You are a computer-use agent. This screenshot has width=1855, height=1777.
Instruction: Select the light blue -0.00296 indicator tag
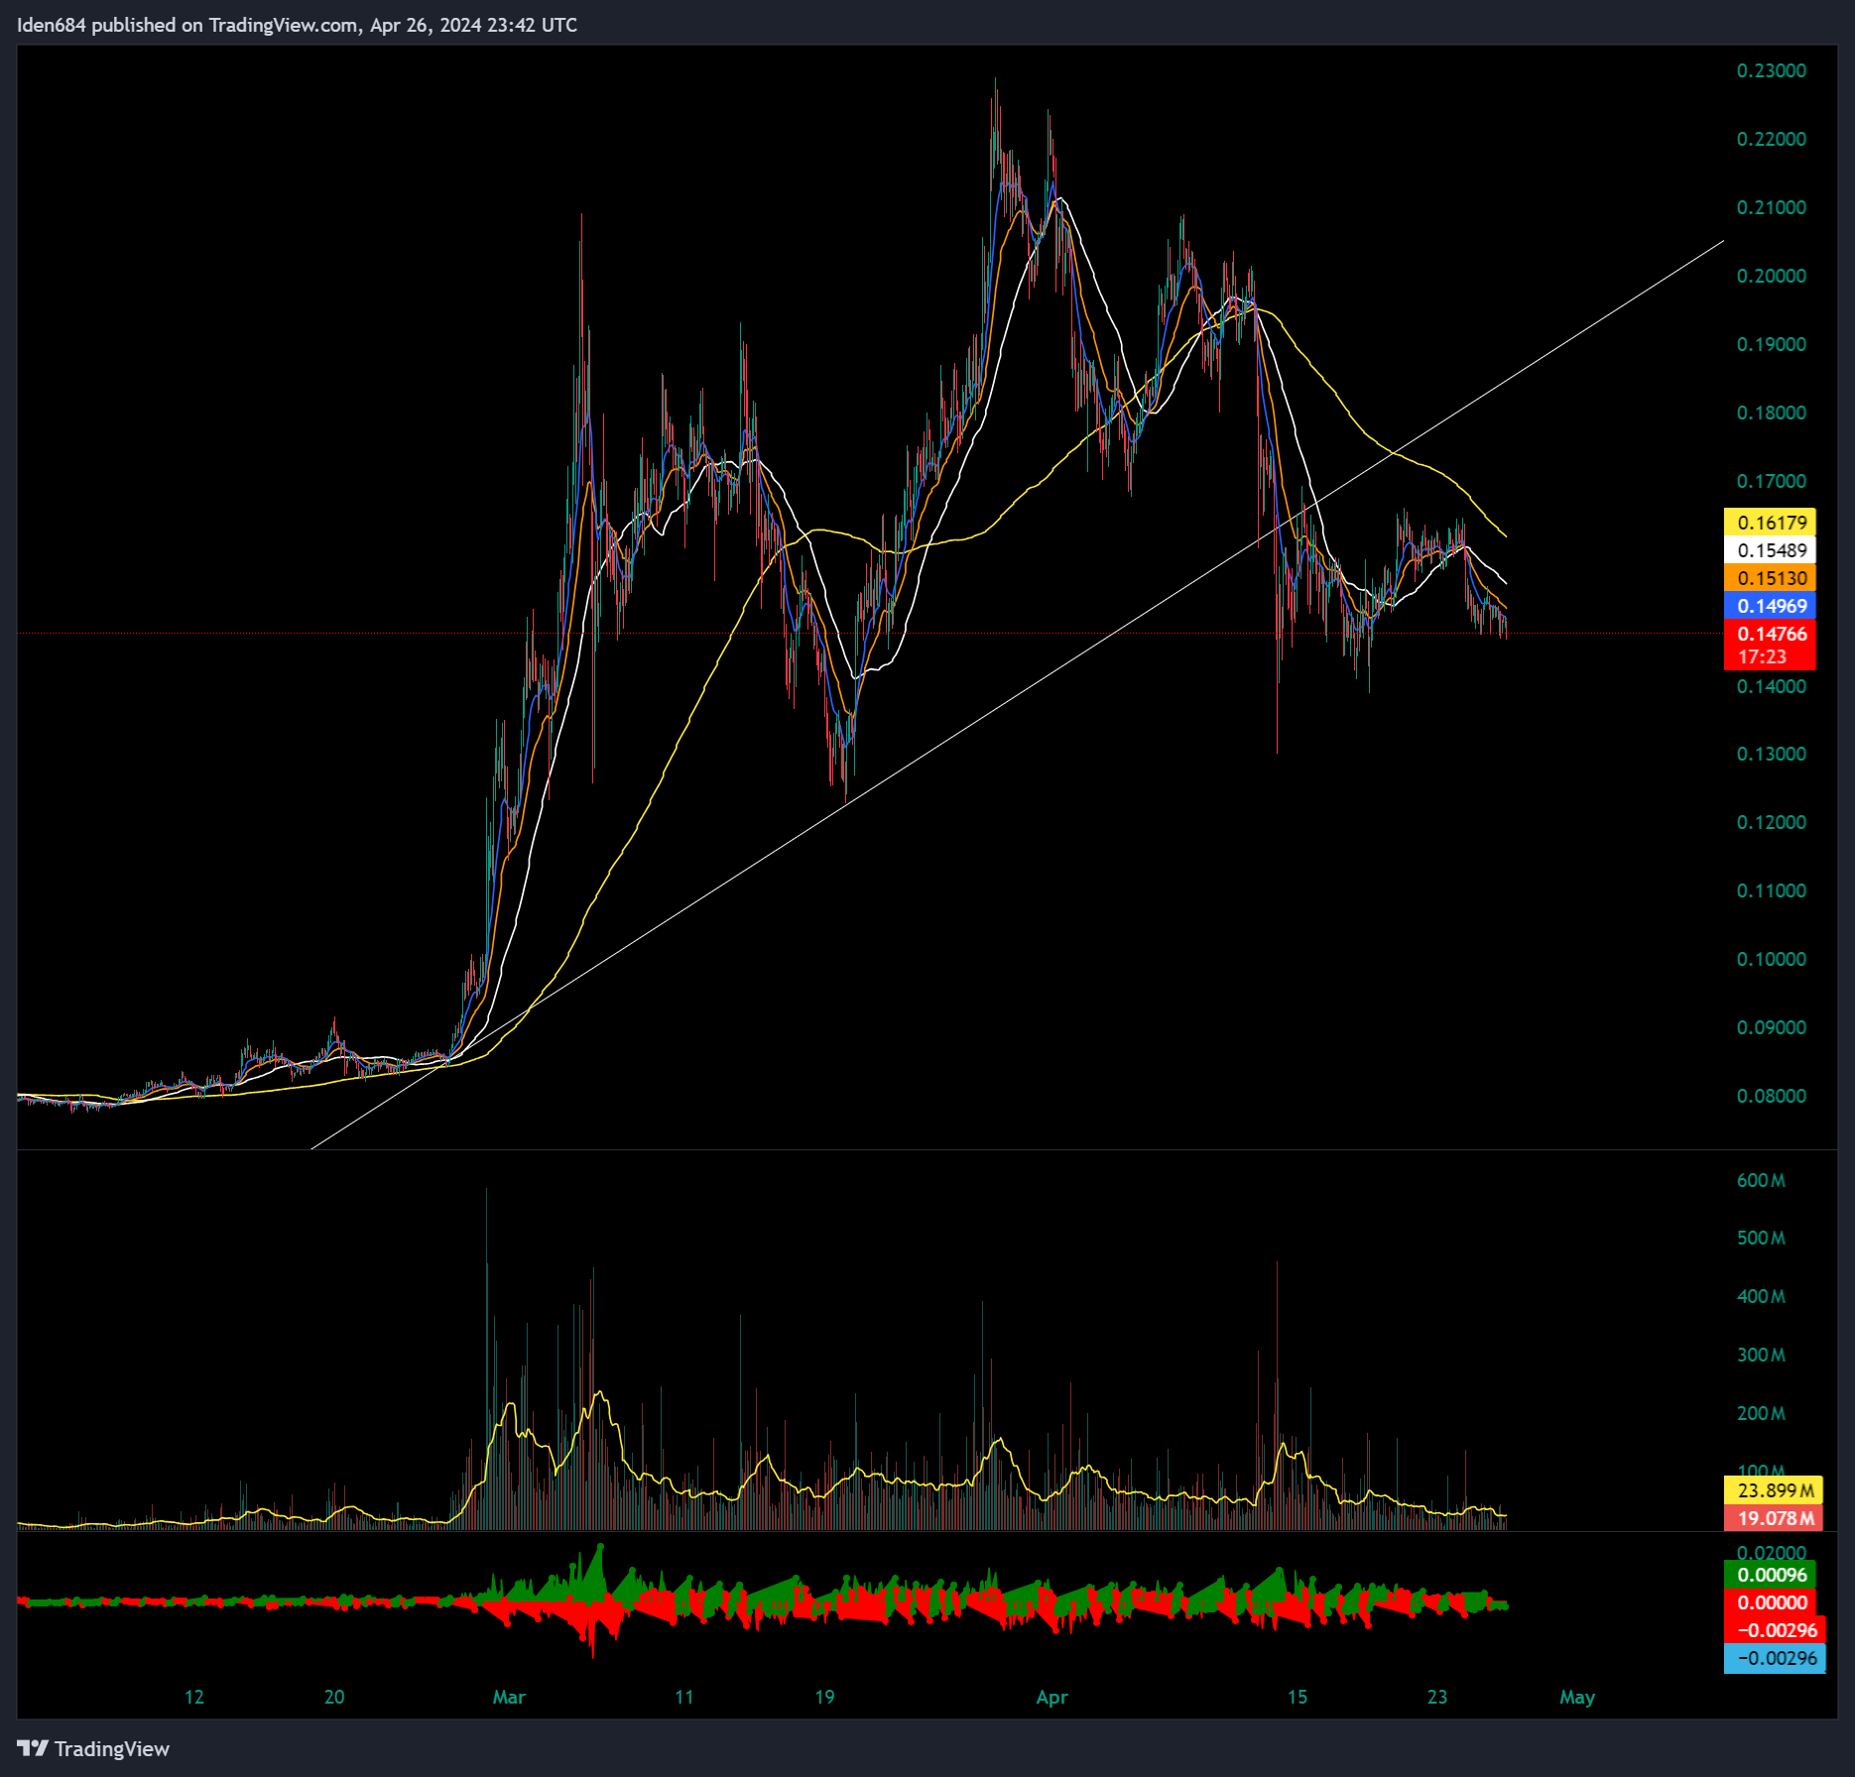1775,1658
